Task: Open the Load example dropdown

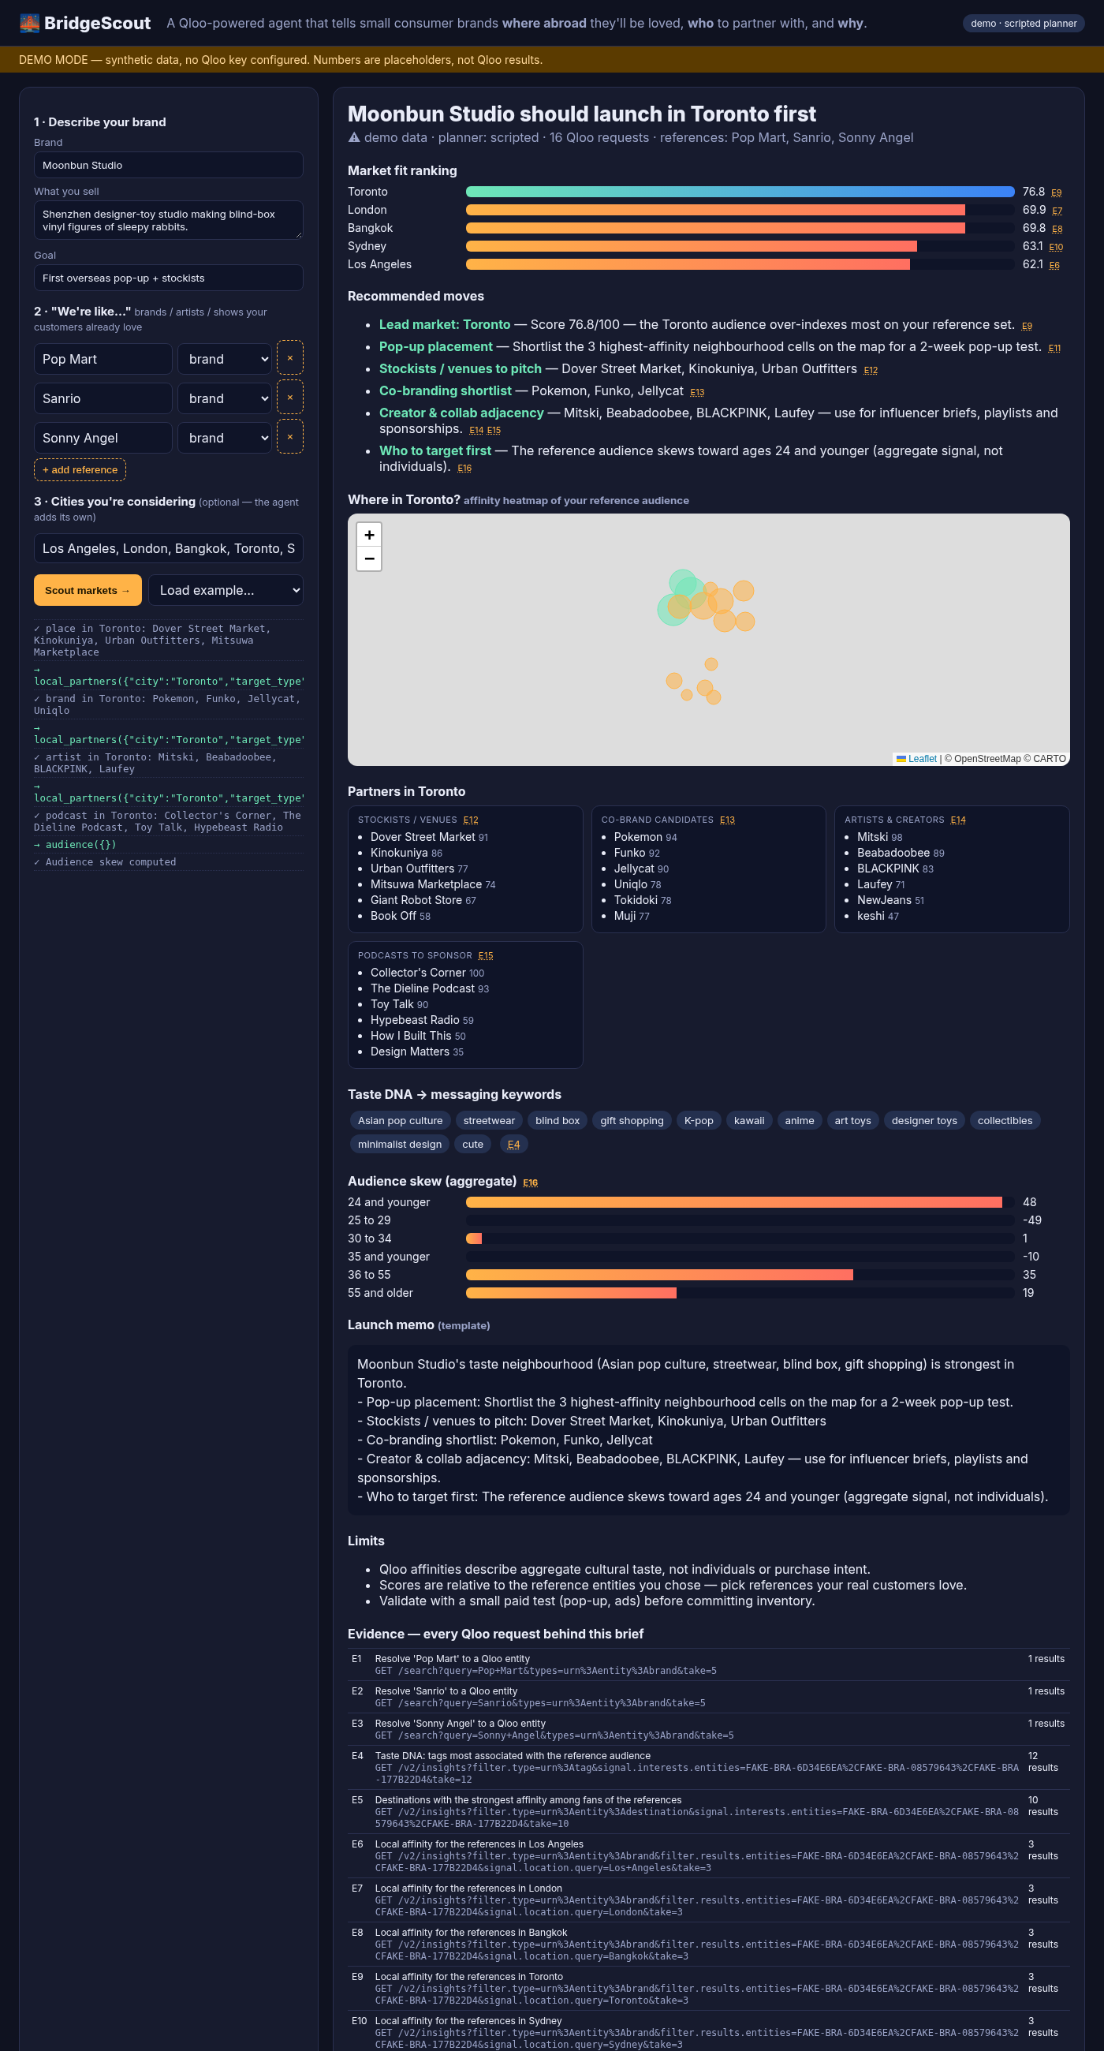Action: pyautogui.click(x=226, y=590)
